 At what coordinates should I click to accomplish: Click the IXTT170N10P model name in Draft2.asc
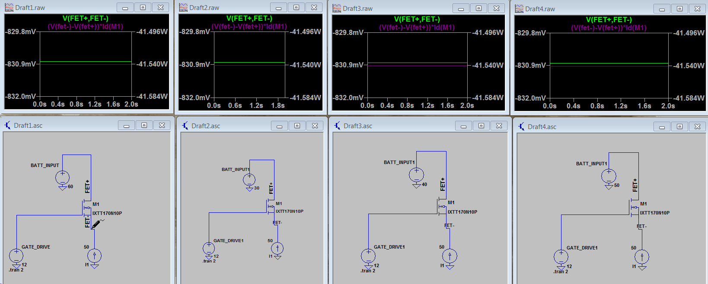click(x=289, y=211)
